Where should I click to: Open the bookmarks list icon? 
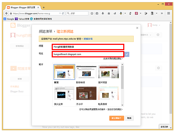click(97, 13)
